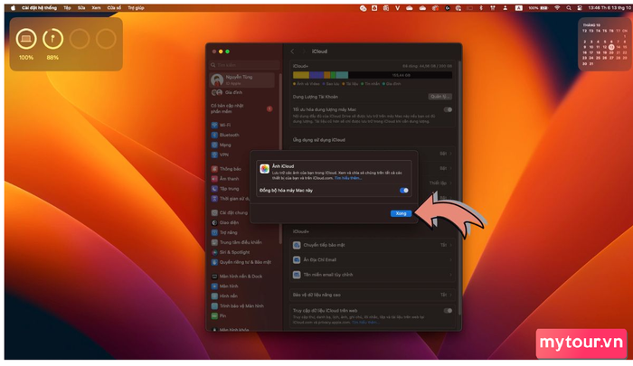Click the iCloud Photos icon in the dialog
Screen dimensions: 633x366
coord(264,170)
